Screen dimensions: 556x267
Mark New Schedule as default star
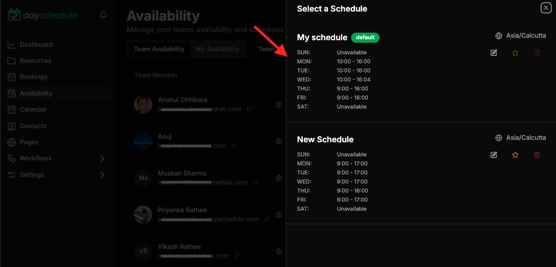[515, 155]
